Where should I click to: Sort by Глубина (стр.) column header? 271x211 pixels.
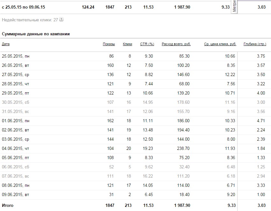254,44
